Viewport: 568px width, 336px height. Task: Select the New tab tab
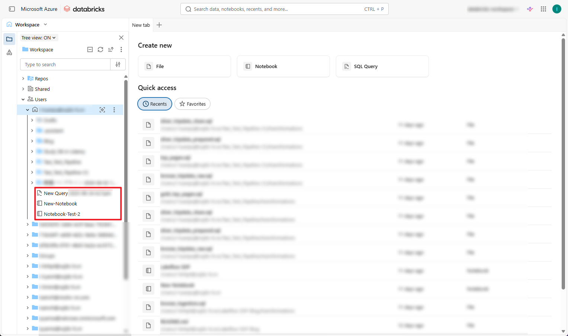[x=141, y=25]
